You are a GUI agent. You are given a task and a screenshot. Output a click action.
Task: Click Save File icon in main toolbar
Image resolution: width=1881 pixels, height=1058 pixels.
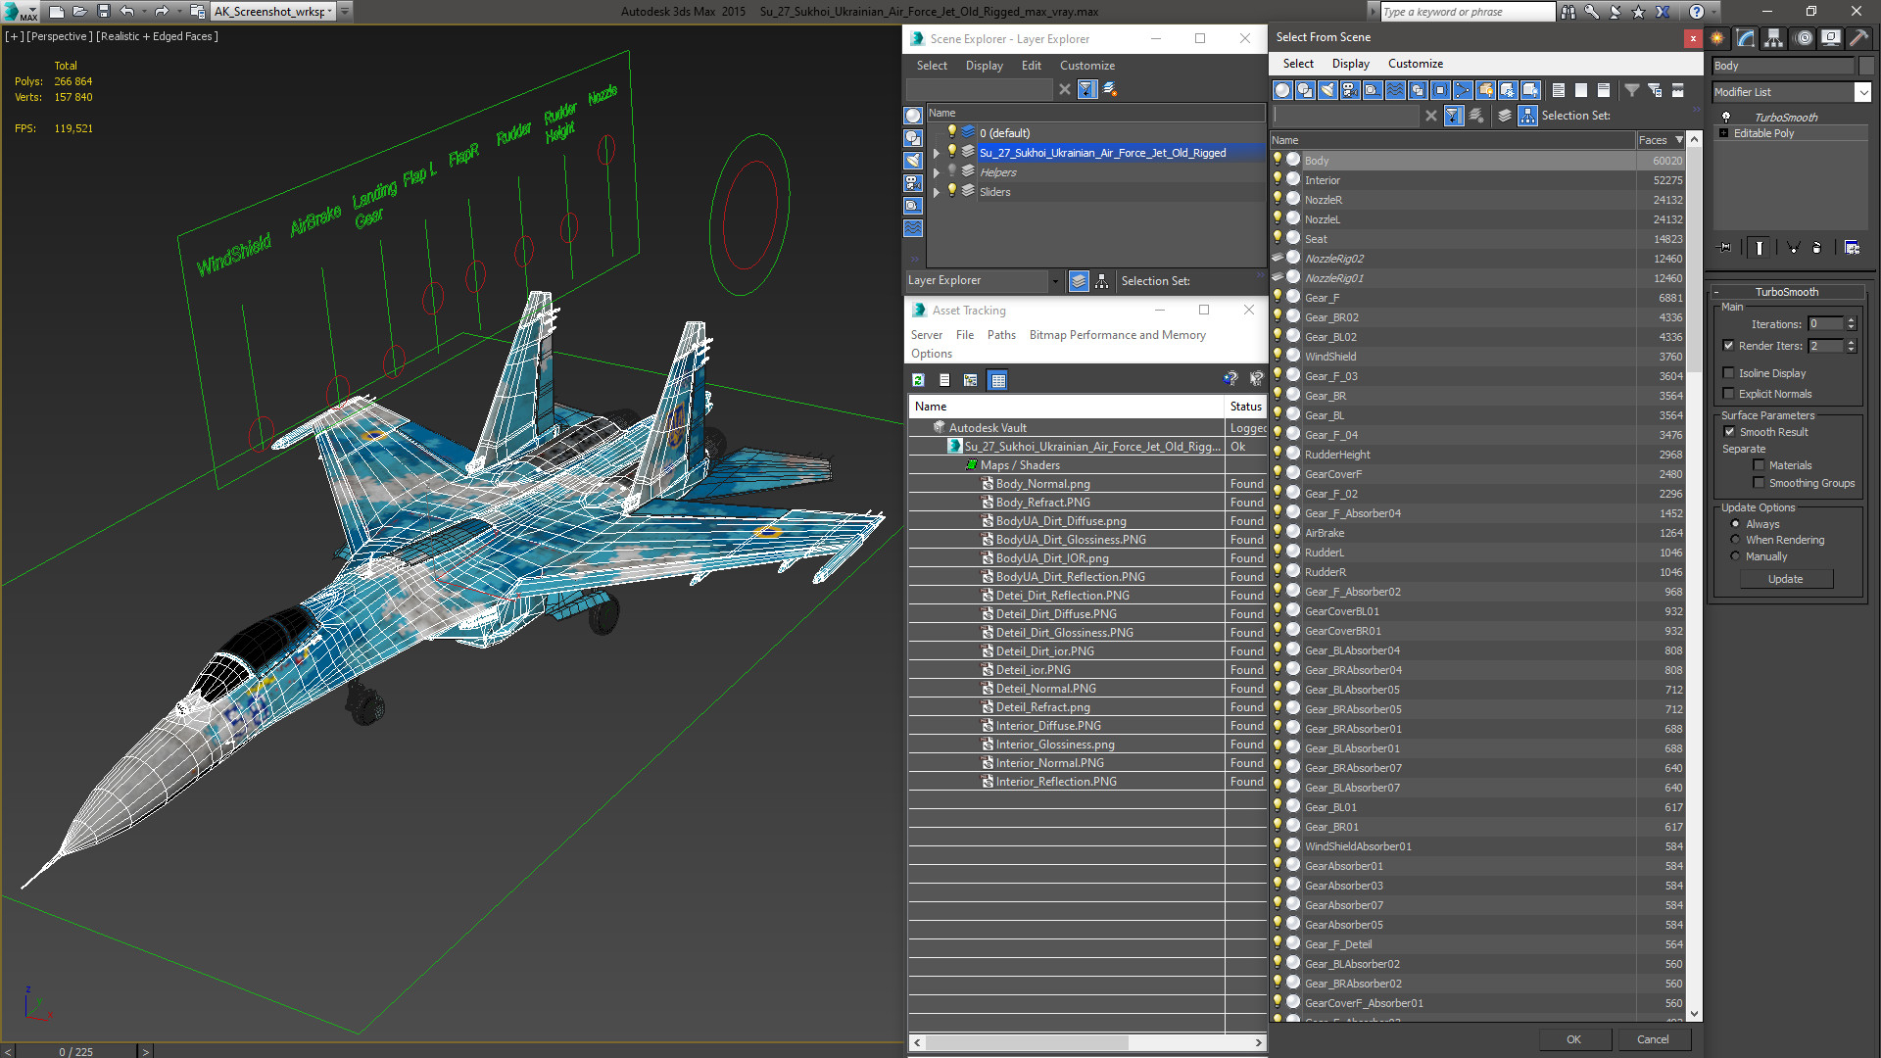coord(103,12)
